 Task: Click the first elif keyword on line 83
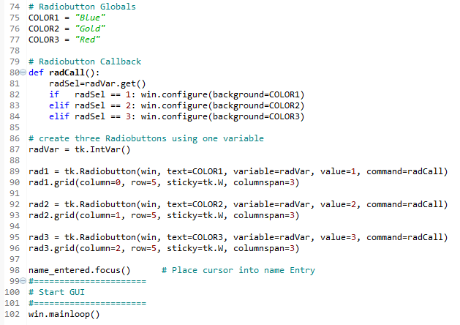(x=59, y=105)
